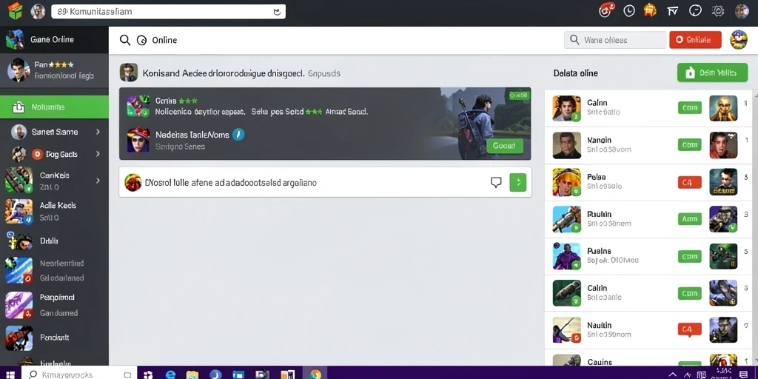Click the green cube app logo
This screenshot has width=758, height=379.
tap(15, 10)
